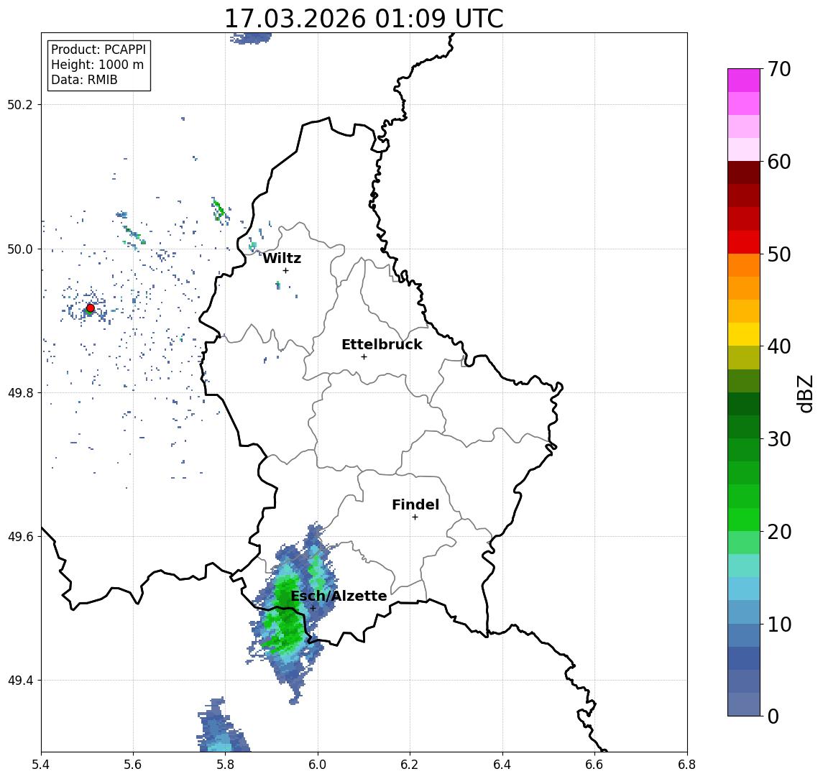Click the Findel station cross marker
Image resolution: width=823 pixels, height=779 pixels.
coord(415,517)
